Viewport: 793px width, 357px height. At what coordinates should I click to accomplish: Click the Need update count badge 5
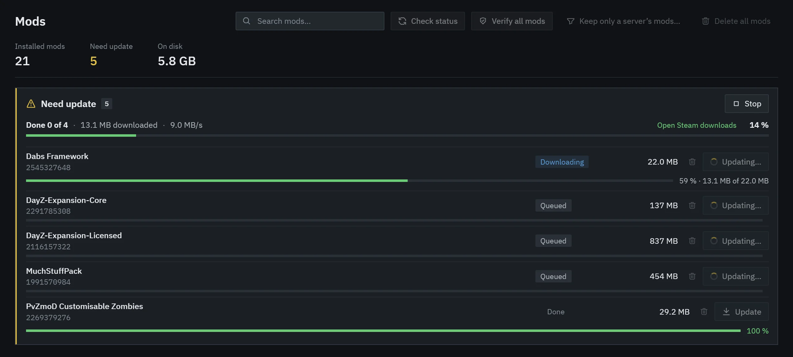click(107, 104)
